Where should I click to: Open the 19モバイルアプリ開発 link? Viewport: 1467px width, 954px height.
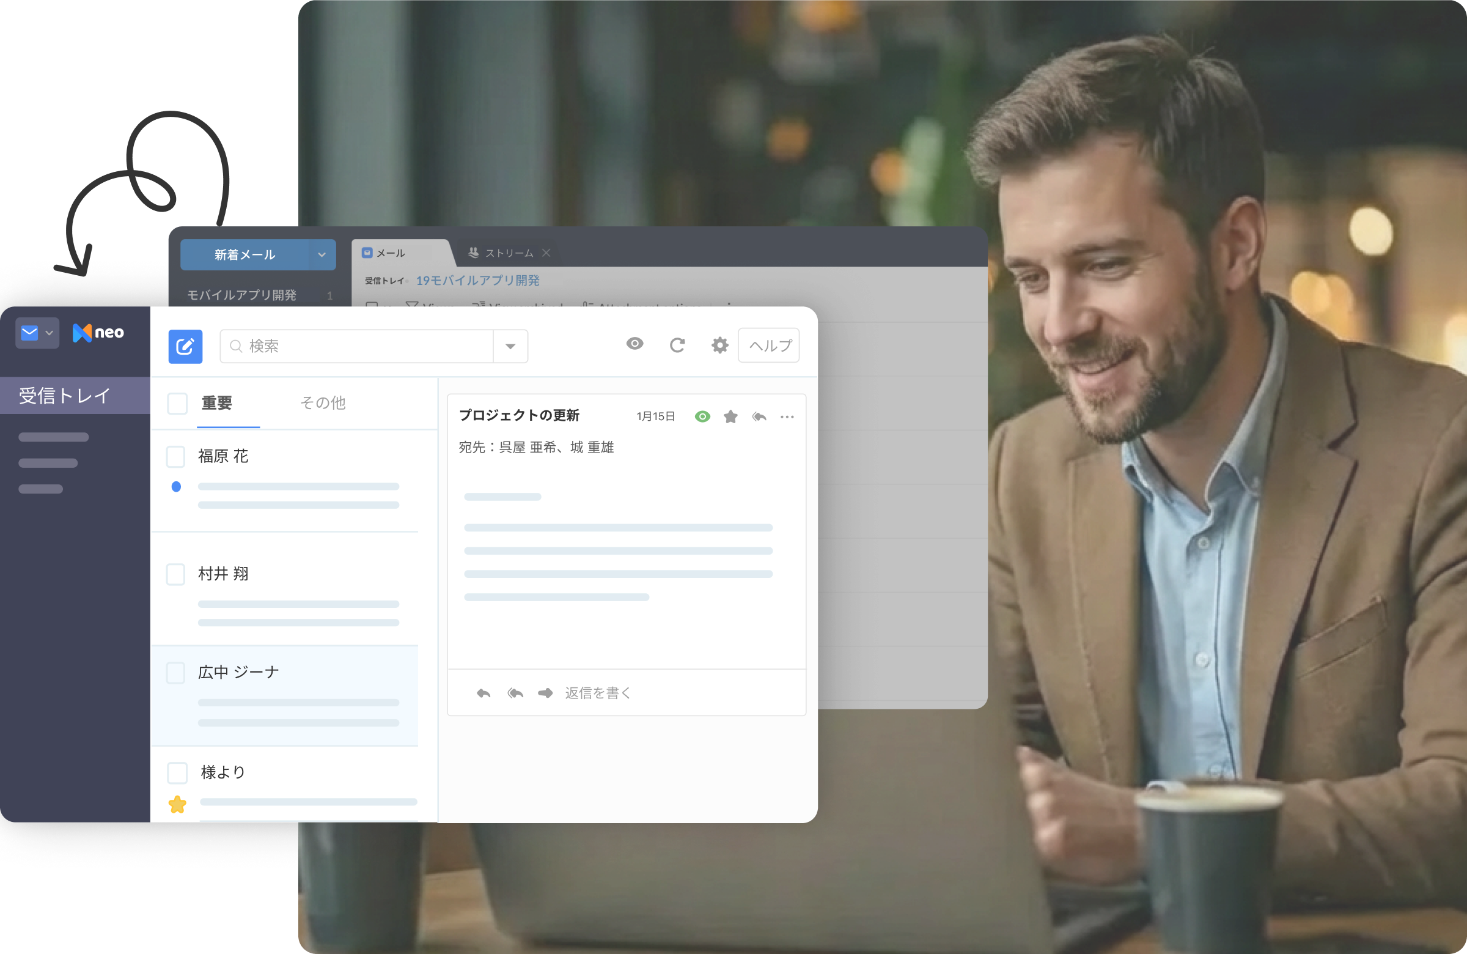coord(478,281)
